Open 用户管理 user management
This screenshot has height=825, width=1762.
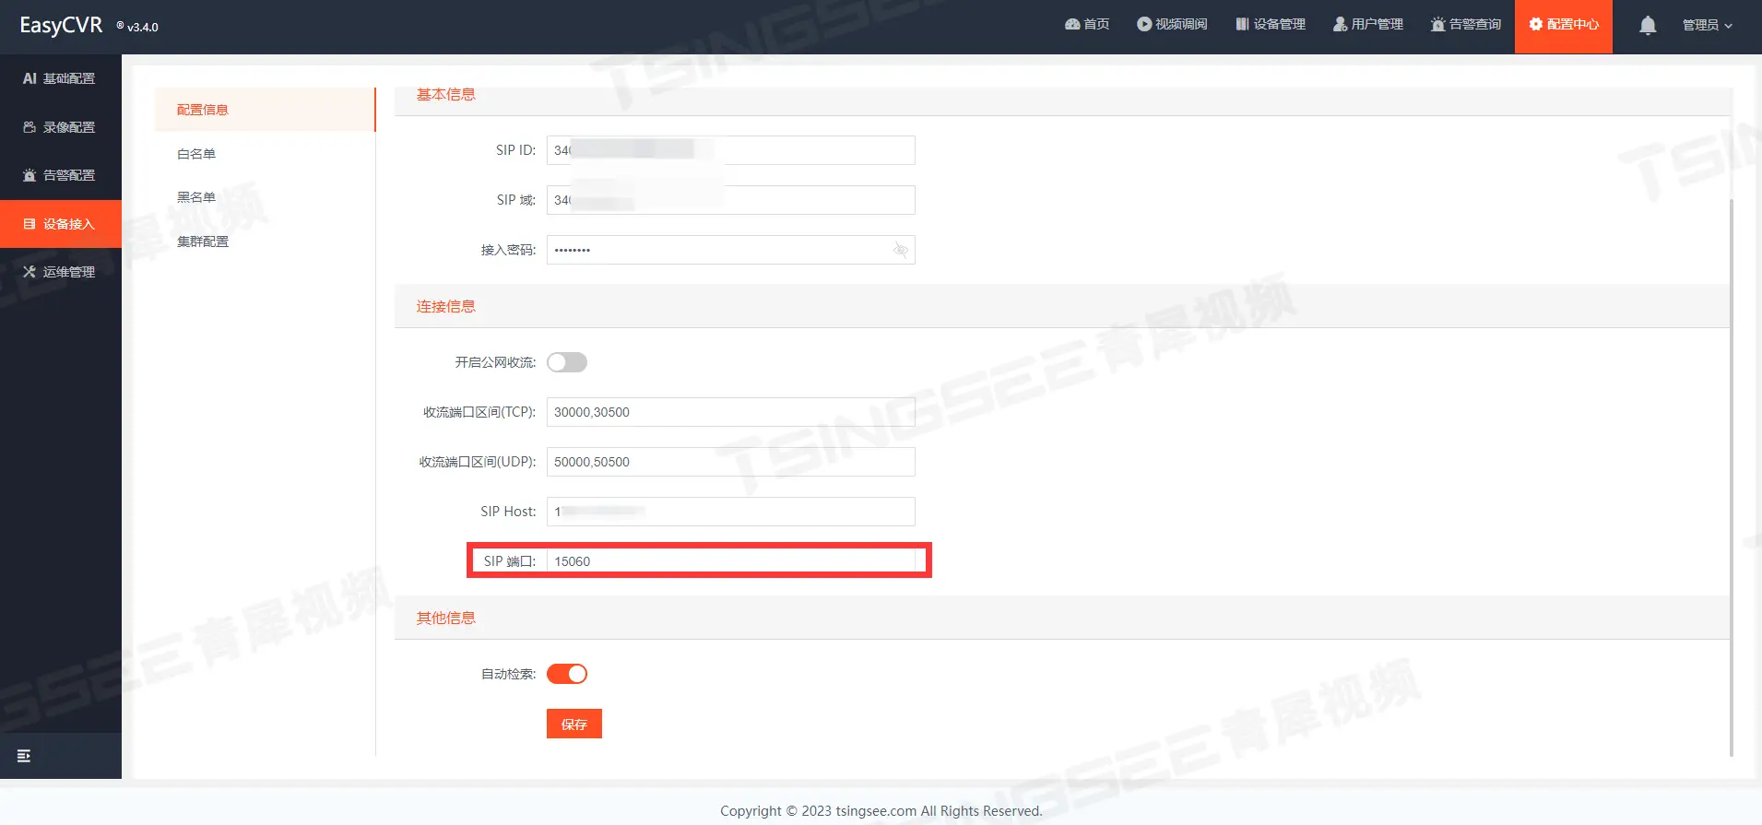[x=1368, y=24]
